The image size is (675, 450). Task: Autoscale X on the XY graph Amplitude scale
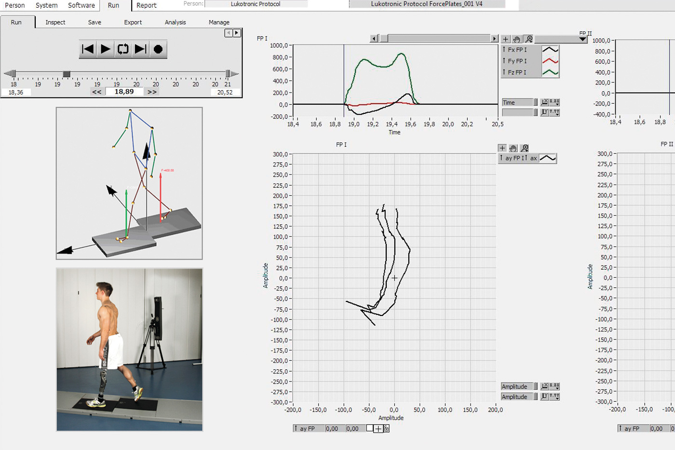point(544,386)
